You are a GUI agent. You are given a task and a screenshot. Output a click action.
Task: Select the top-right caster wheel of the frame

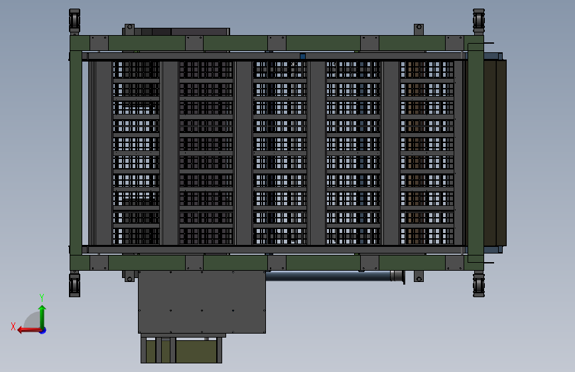(479, 21)
